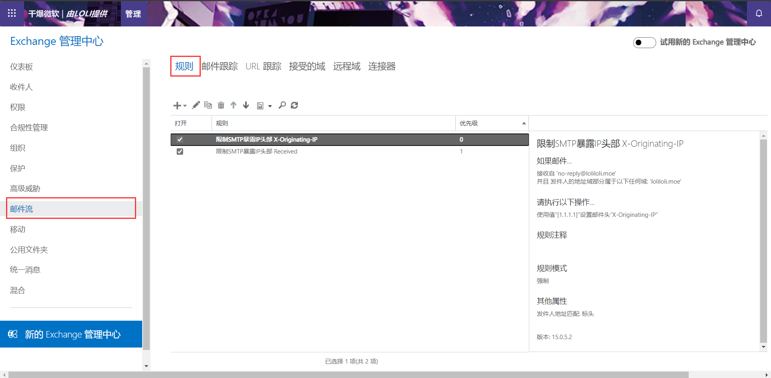
Task: Move rule down with the down arrow
Action: tap(246, 105)
